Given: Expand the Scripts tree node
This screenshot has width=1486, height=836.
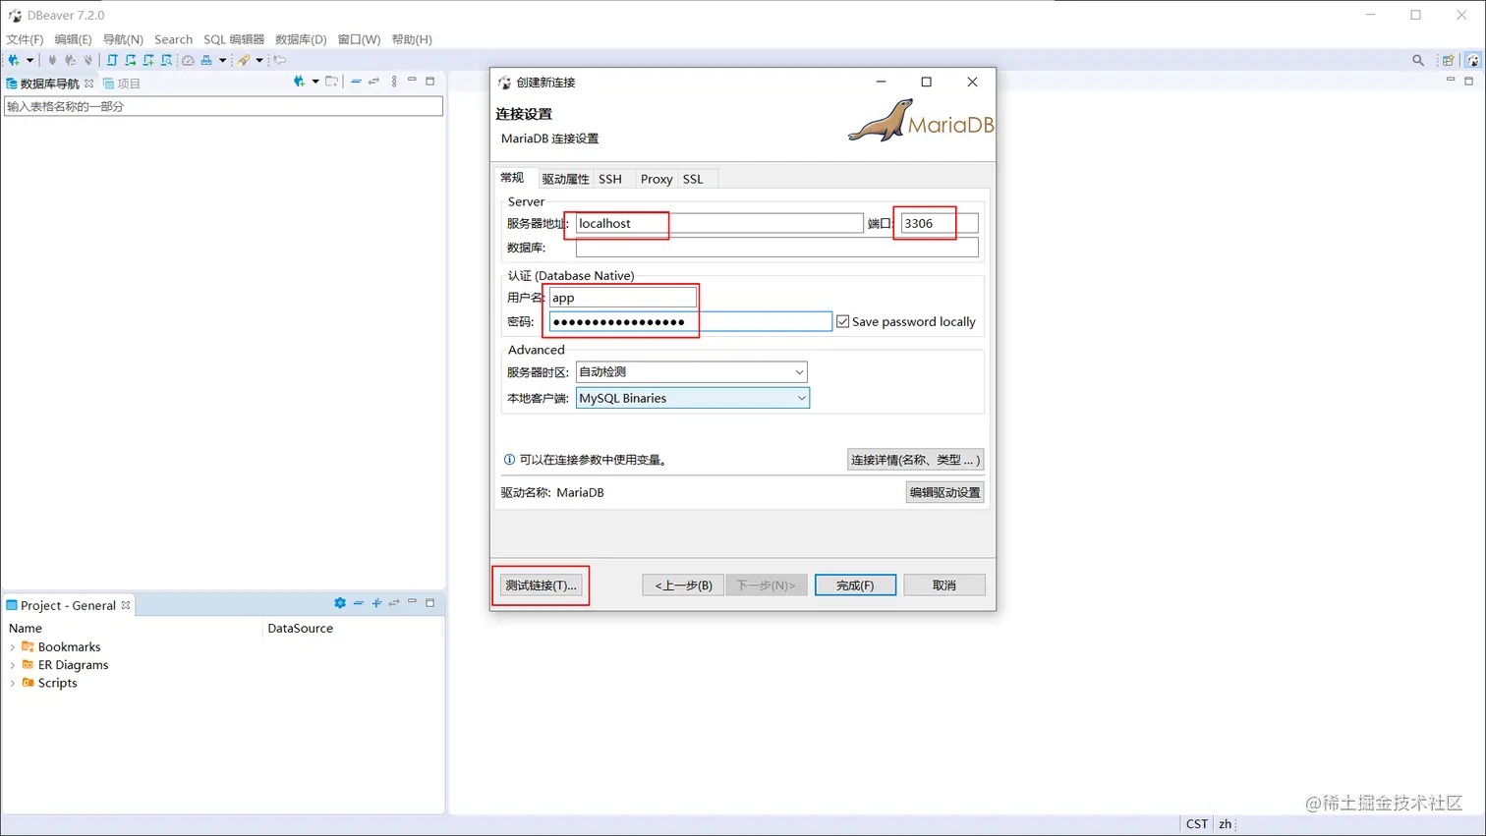Looking at the screenshot, I should coord(12,684).
